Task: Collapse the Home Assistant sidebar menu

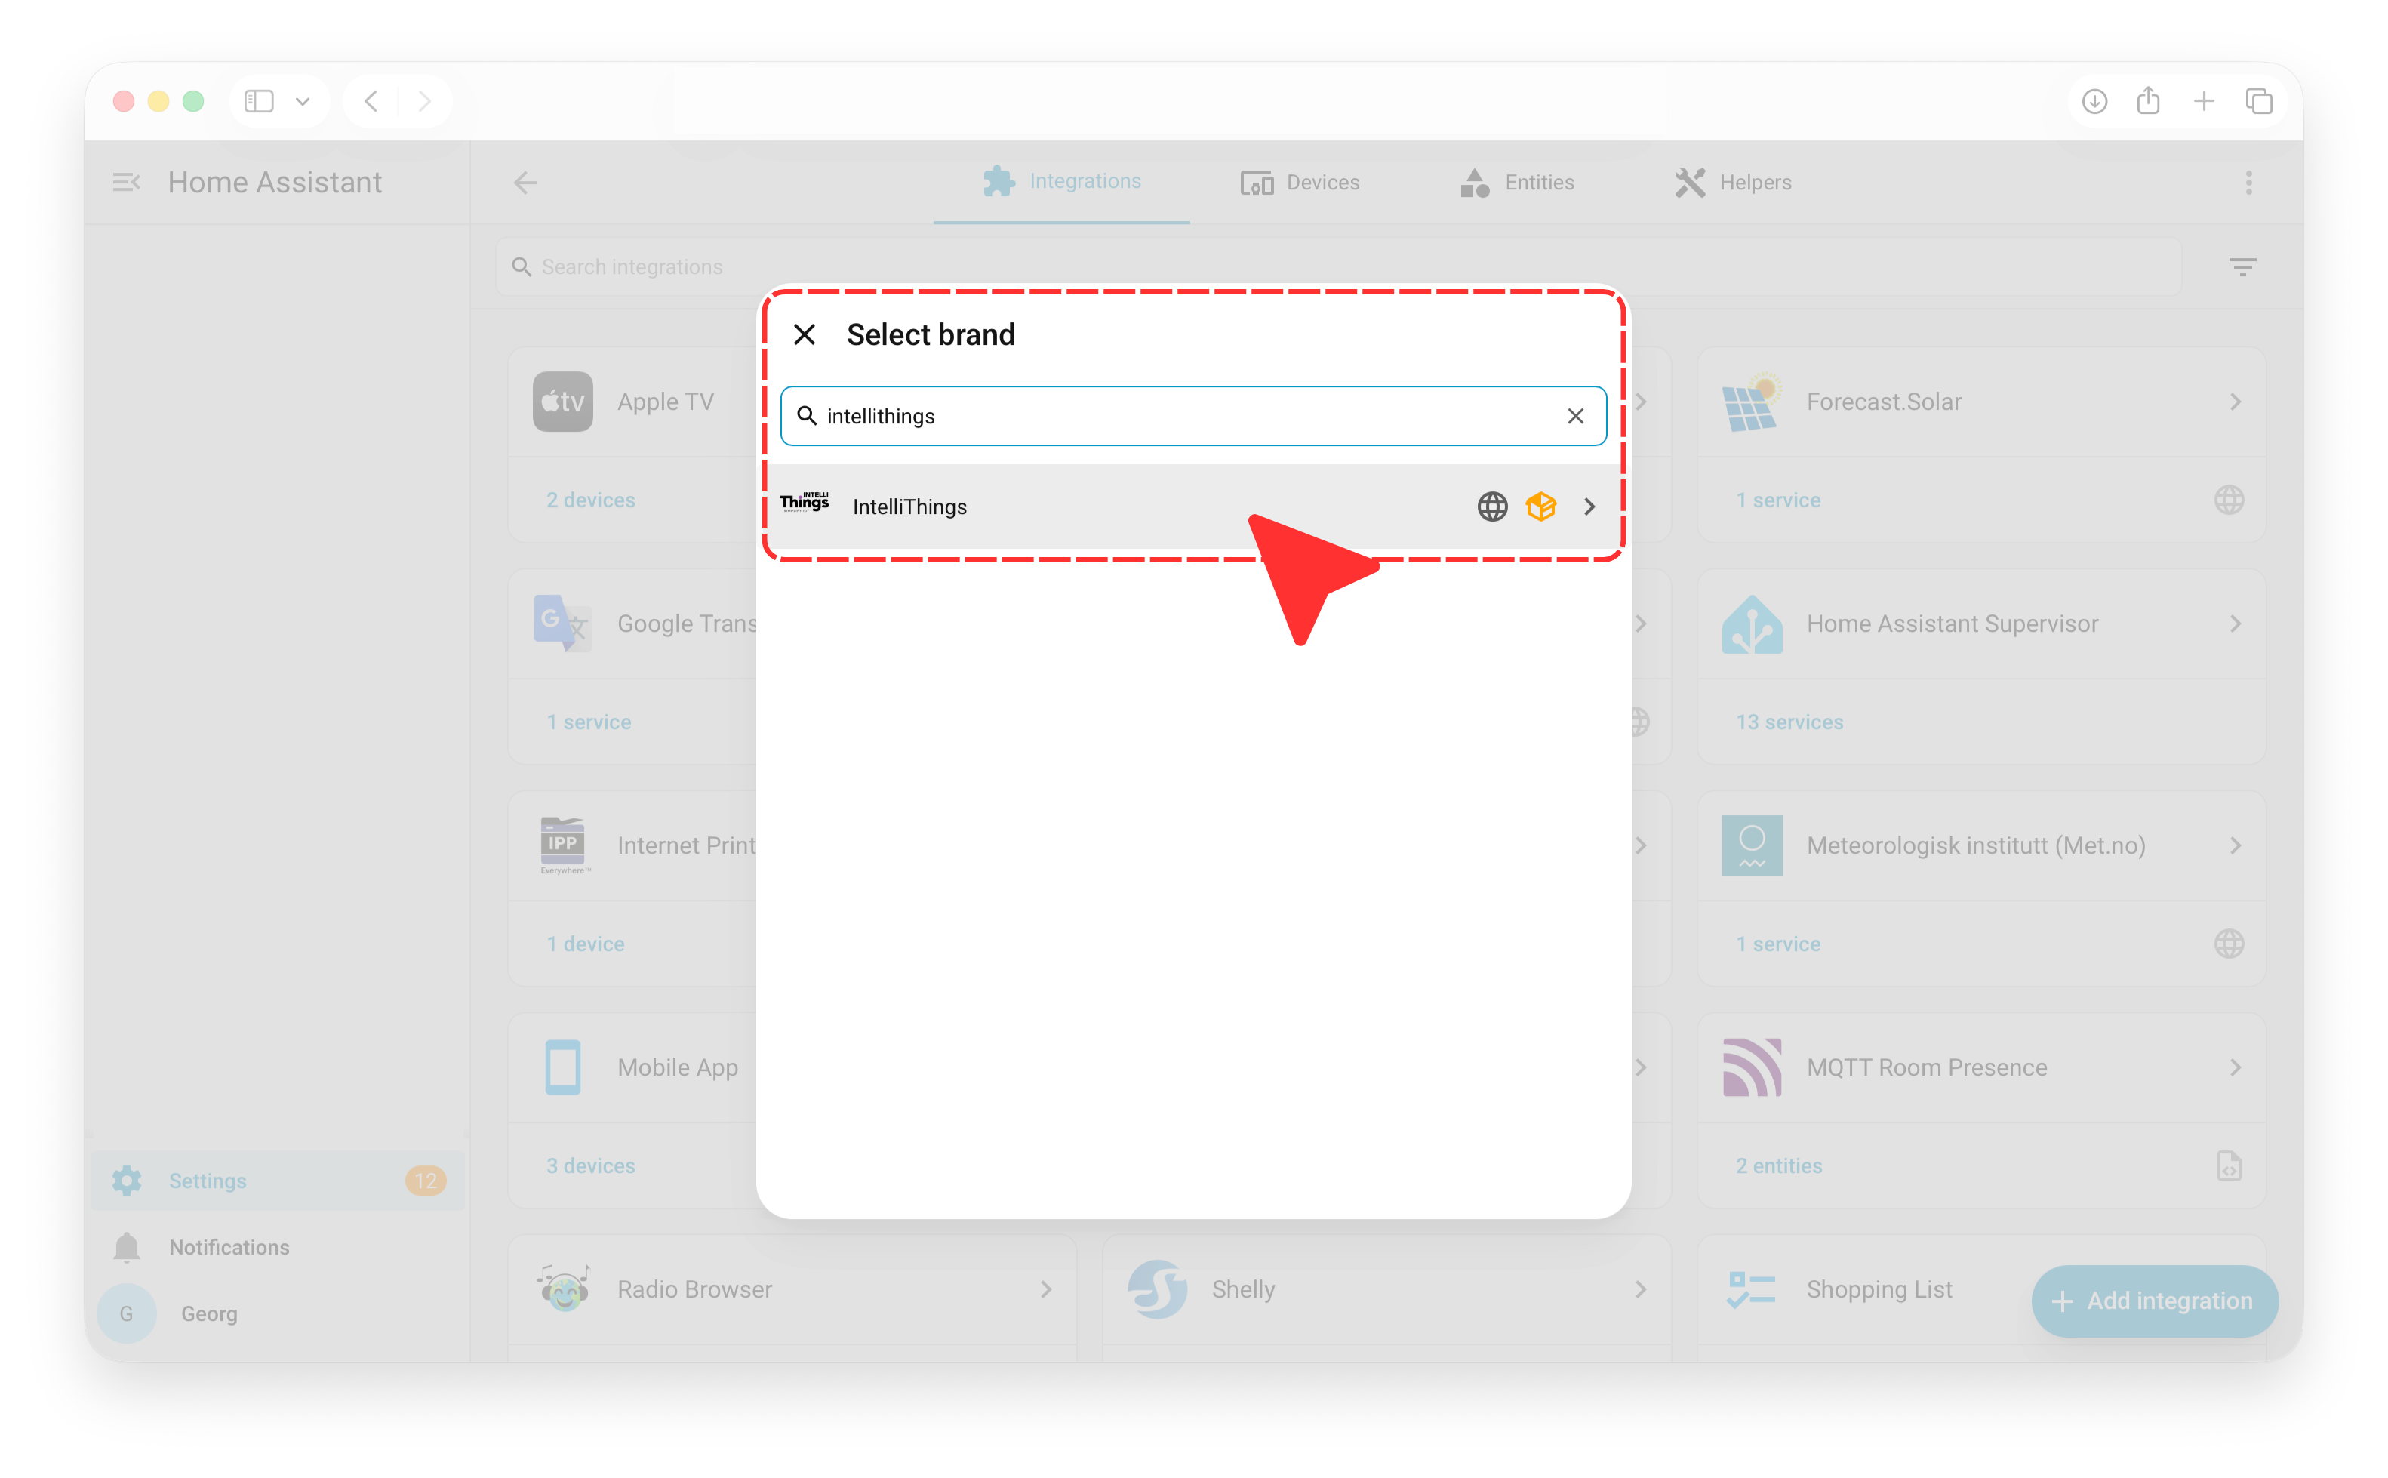Action: (x=126, y=182)
